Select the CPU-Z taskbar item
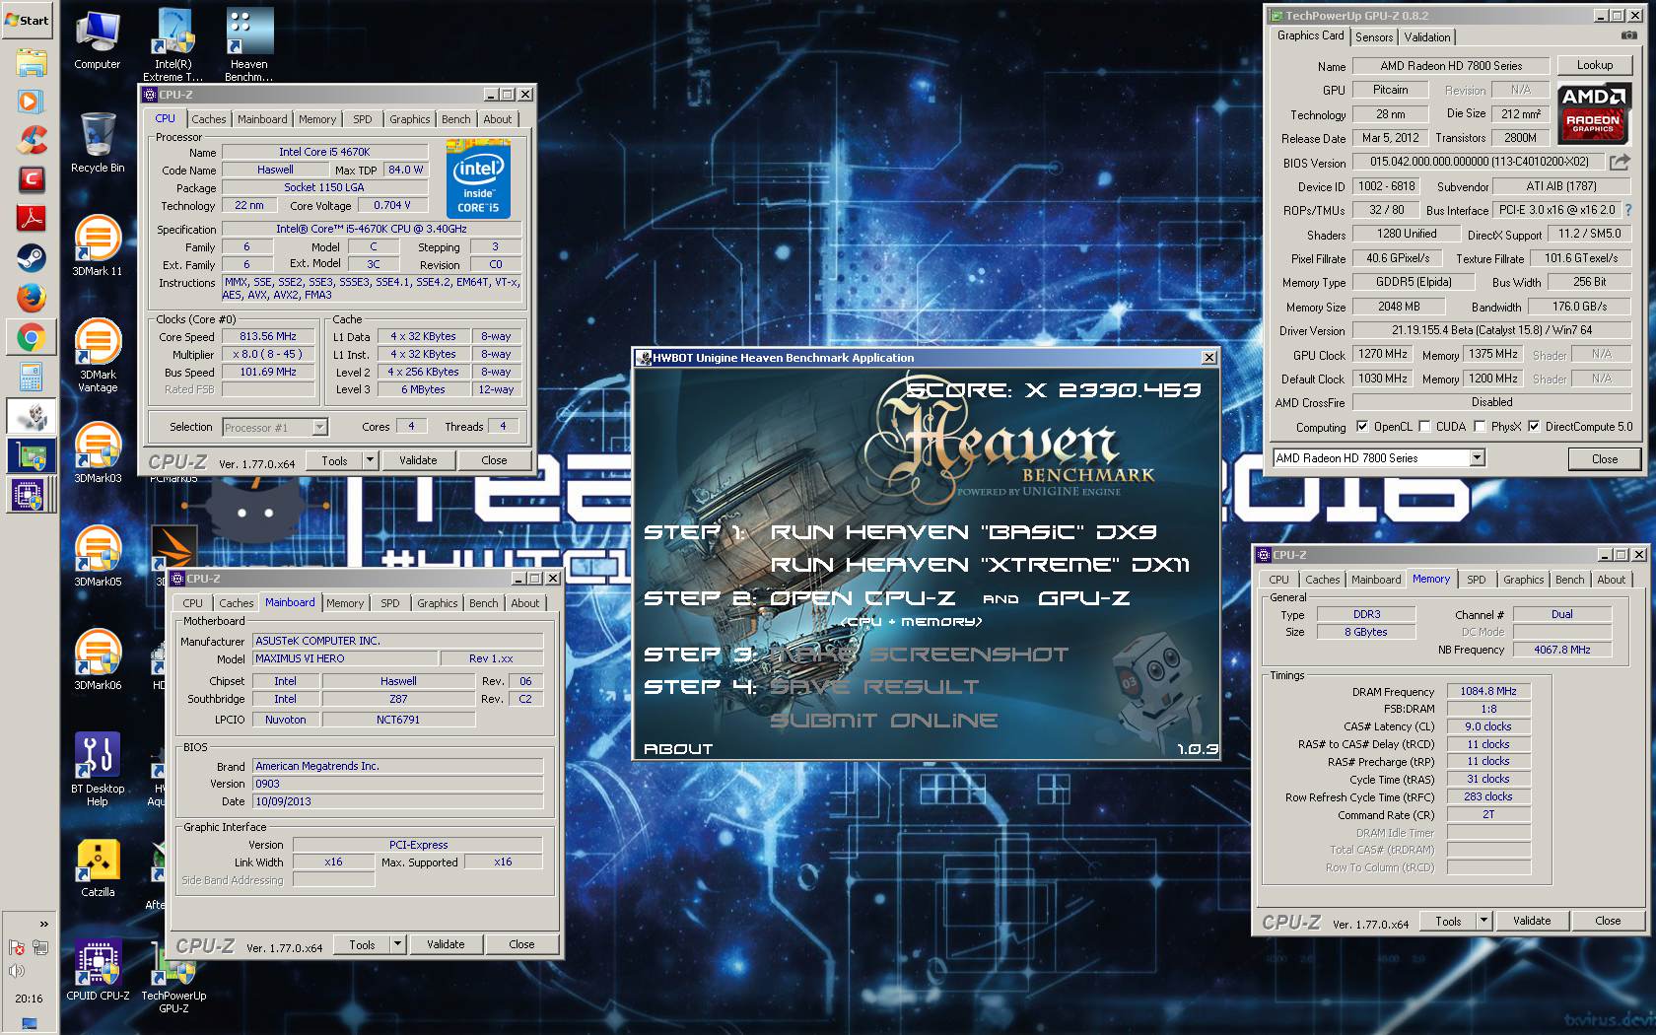 pyautogui.click(x=31, y=495)
